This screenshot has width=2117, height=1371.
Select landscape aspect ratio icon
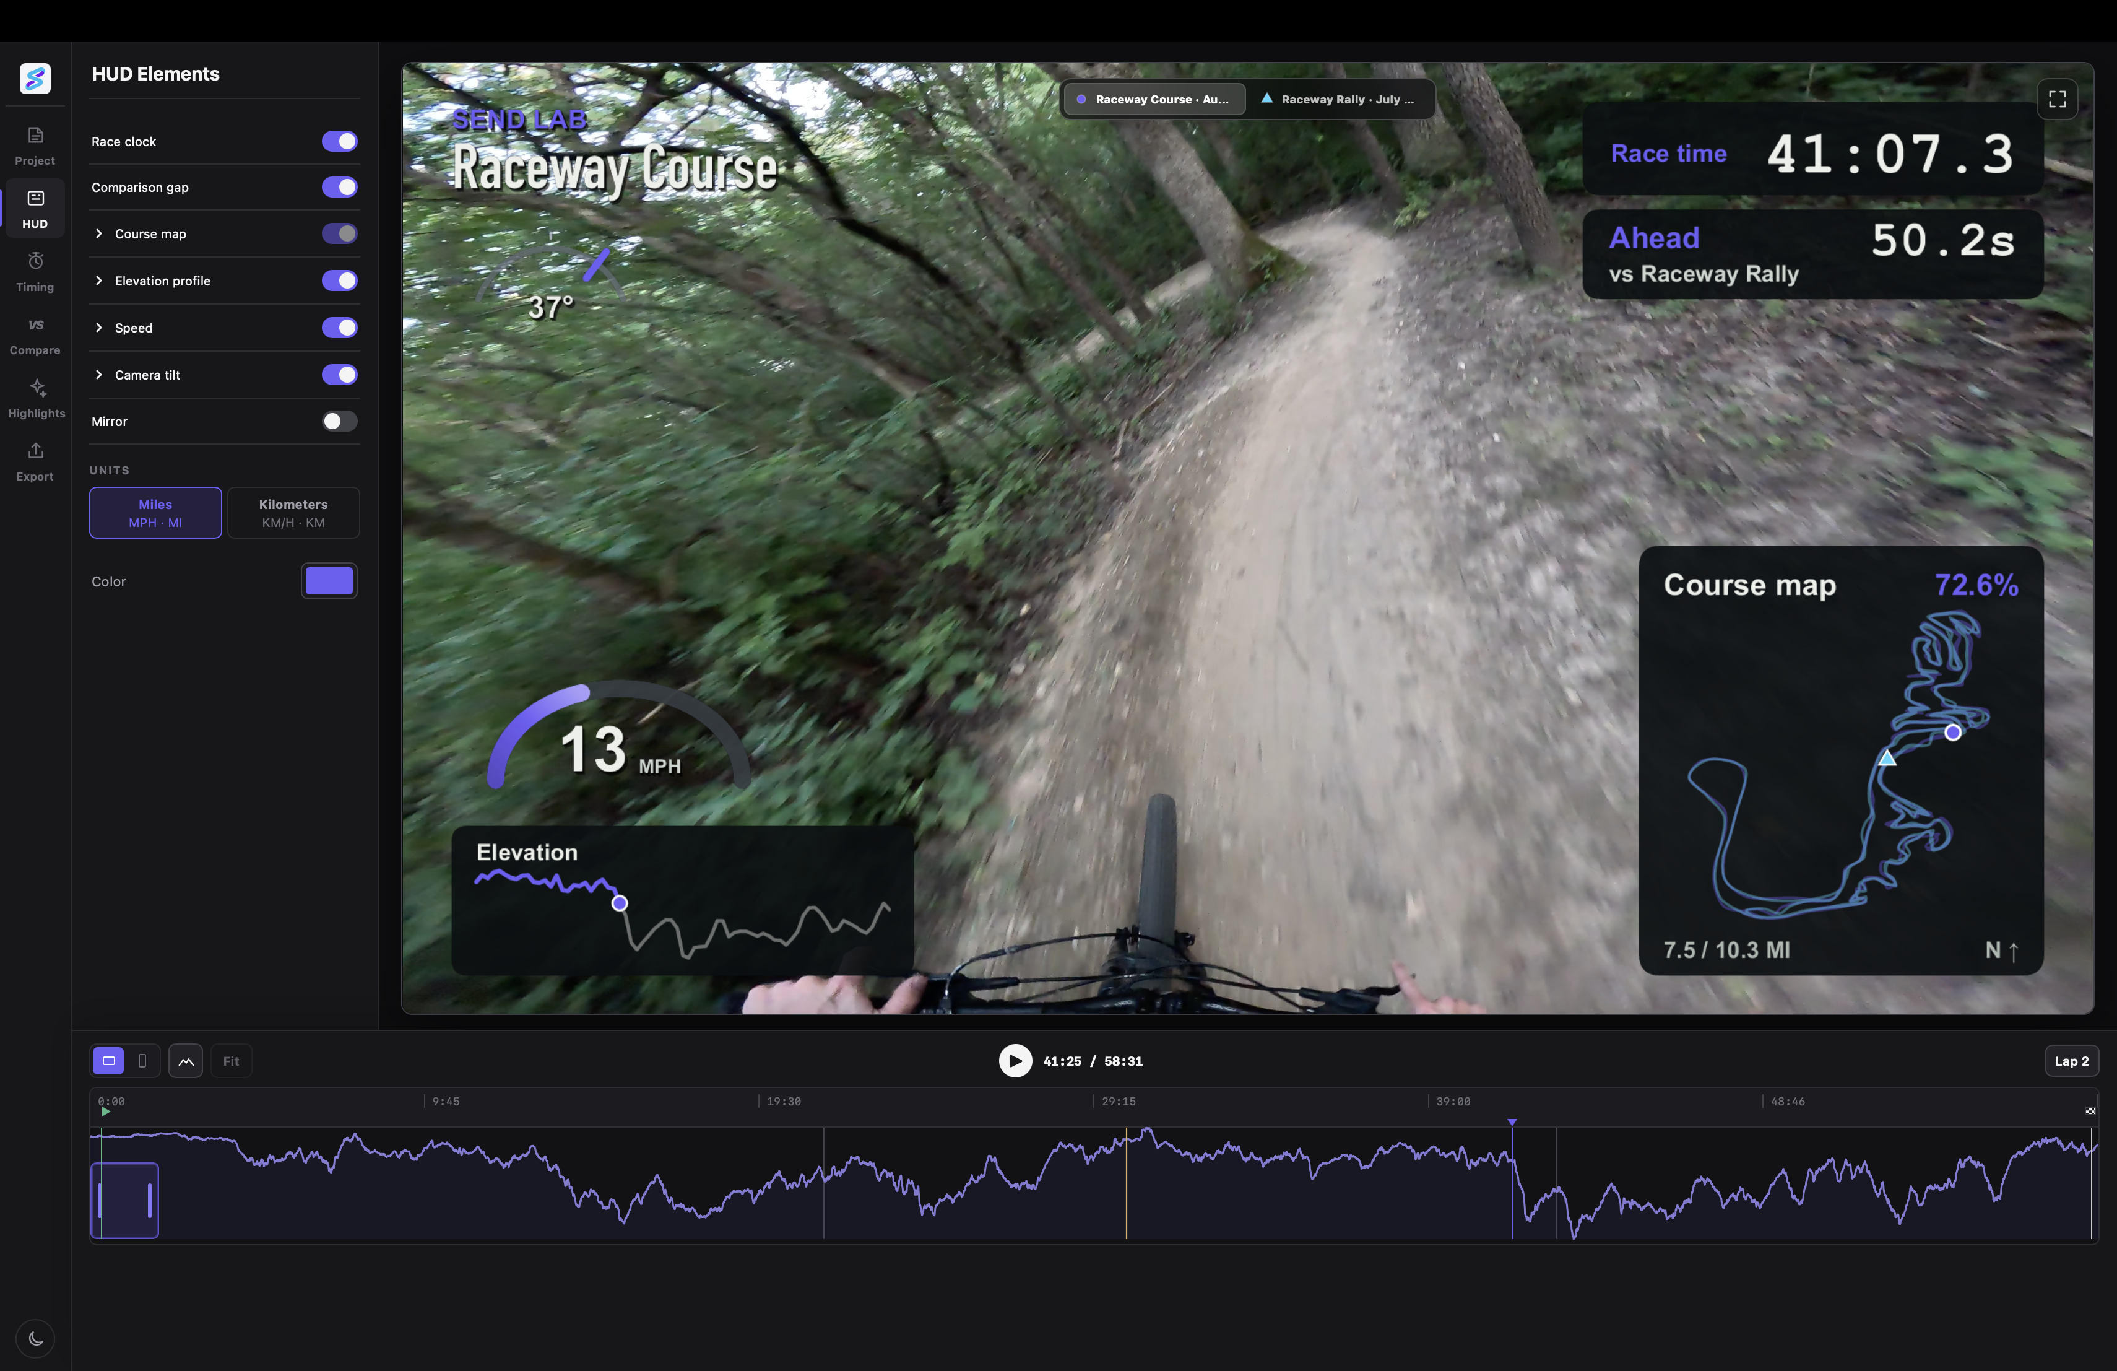coord(108,1061)
